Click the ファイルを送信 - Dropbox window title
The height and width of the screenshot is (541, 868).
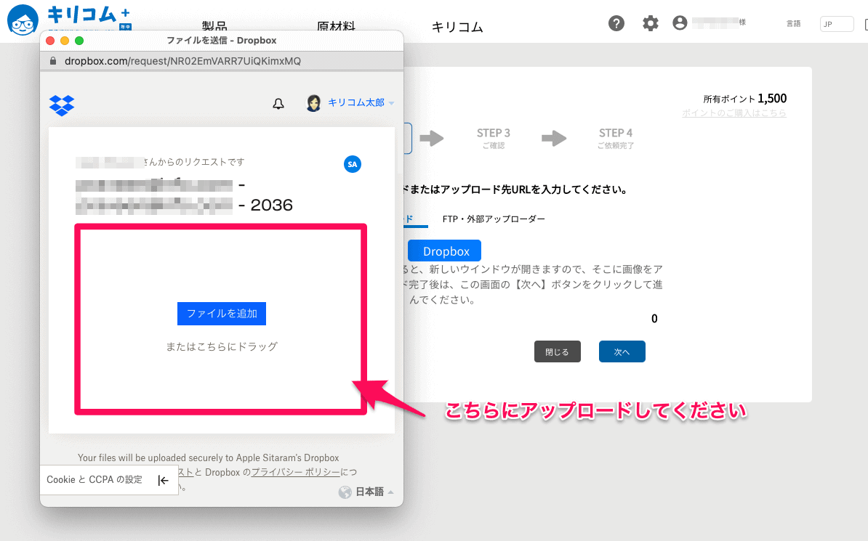[x=222, y=41]
